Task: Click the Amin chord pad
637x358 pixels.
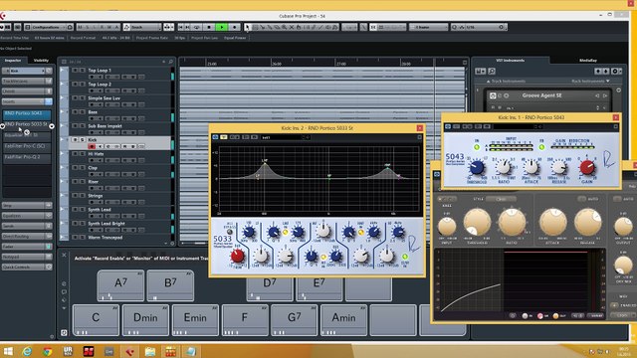Action: [x=343, y=320]
